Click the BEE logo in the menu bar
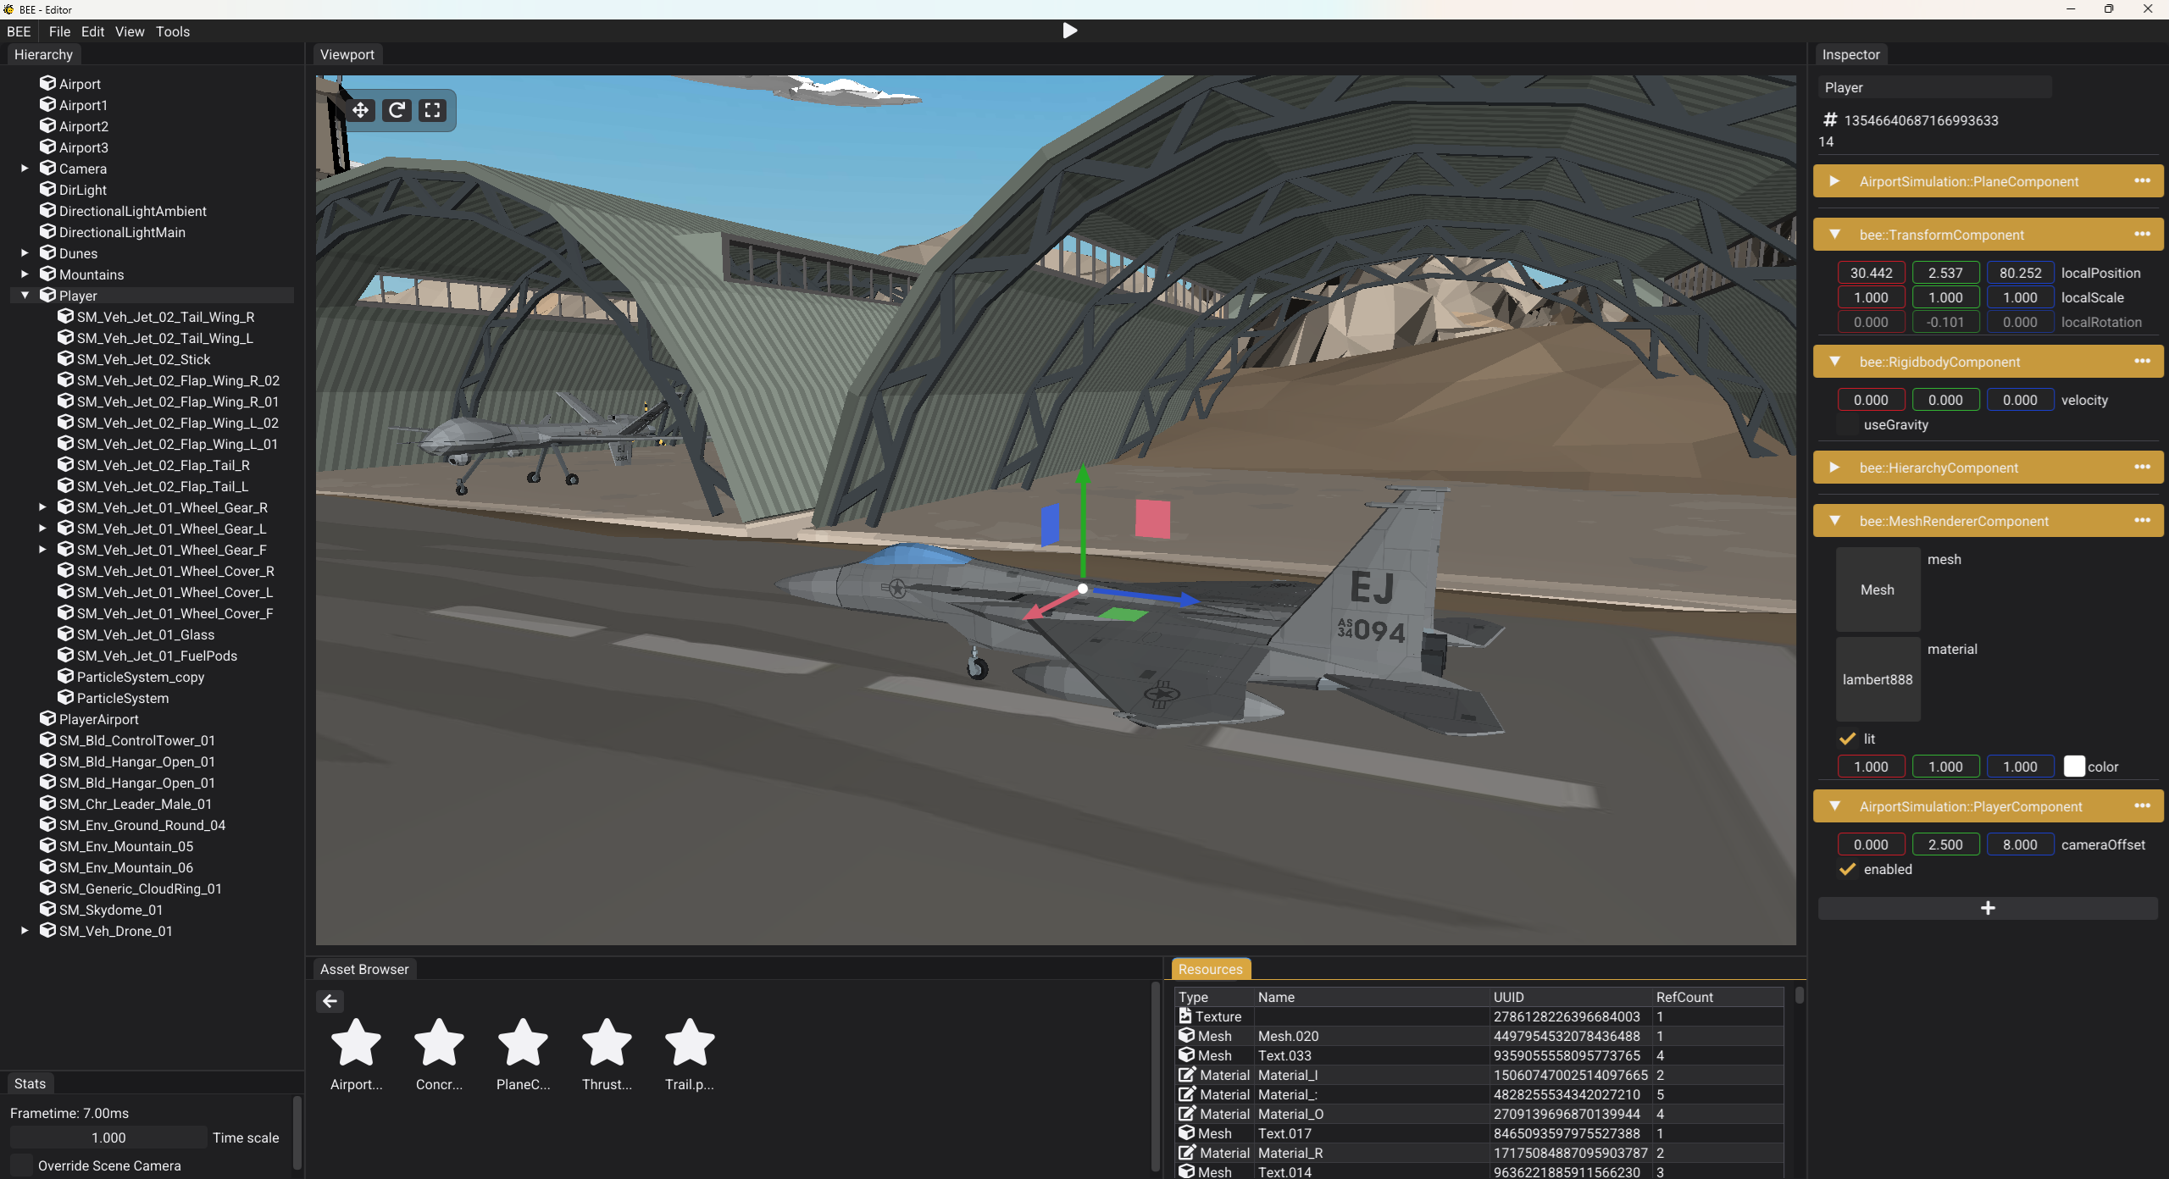 pyautogui.click(x=18, y=31)
